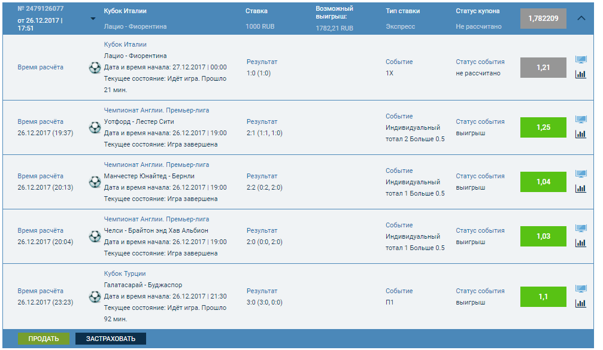Click football icon beside Галатасарай - Буджаспор

pyautogui.click(x=95, y=297)
